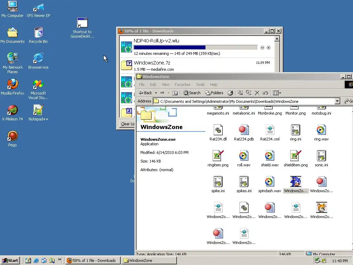This screenshot has width=353, height=265.
Task: Open the File menu in WindowsZone window
Action: (x=142, y=85)
